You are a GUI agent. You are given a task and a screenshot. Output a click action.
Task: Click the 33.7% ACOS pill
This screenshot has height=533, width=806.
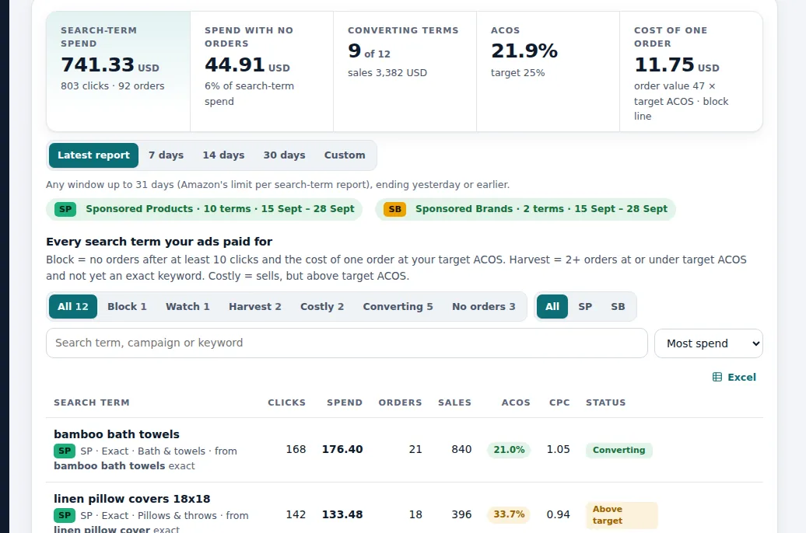pyautogui.click(x=509, y=514)
